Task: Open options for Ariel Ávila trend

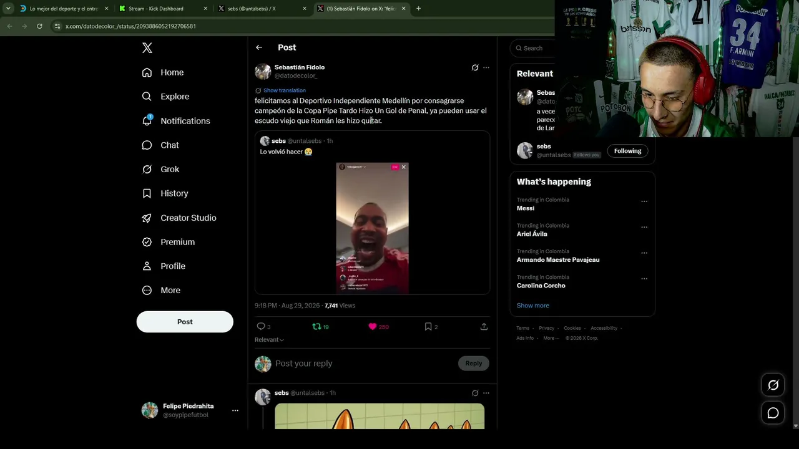Action: 644,227
